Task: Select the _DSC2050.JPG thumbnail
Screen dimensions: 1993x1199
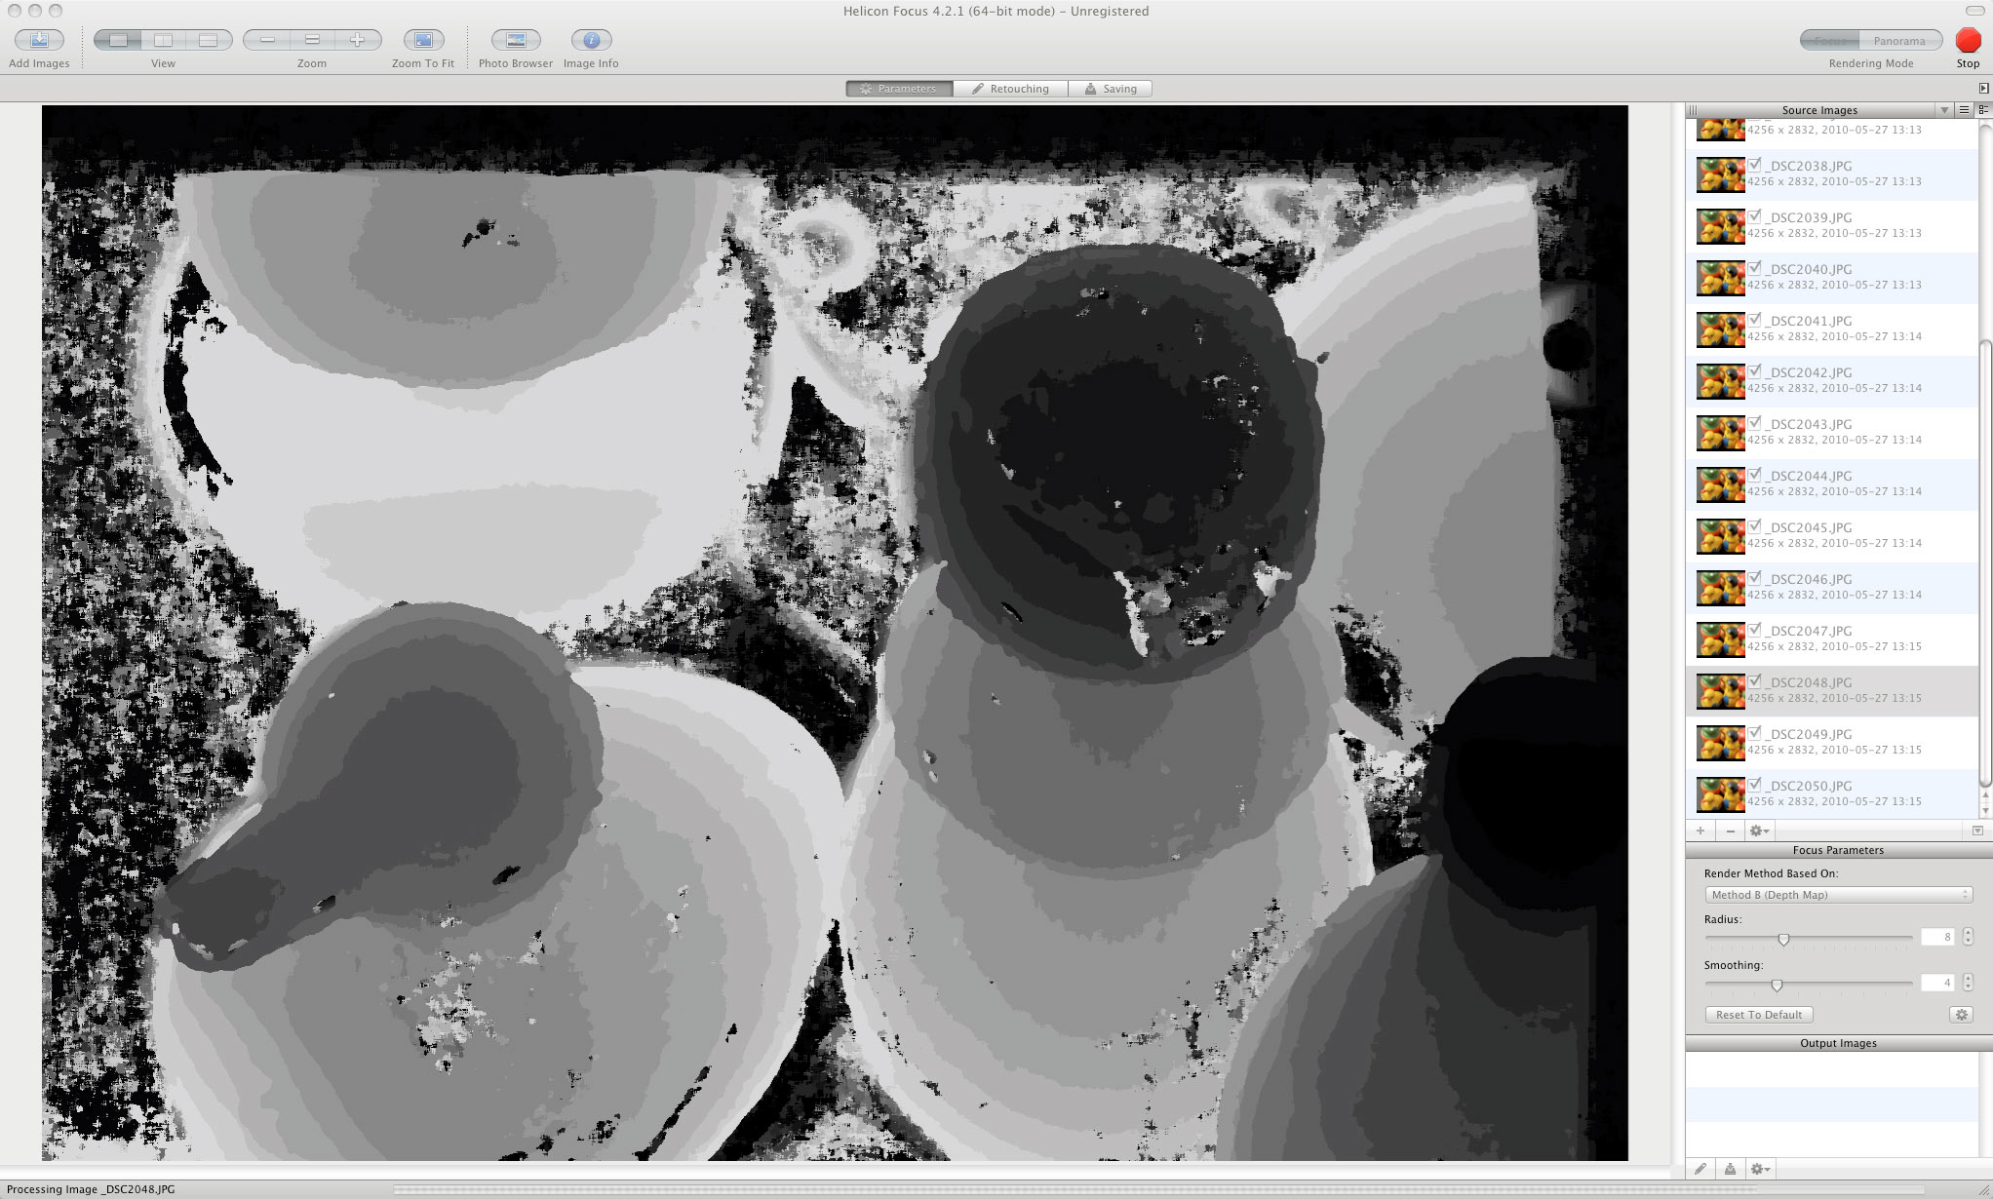Action: point(1720,794)
